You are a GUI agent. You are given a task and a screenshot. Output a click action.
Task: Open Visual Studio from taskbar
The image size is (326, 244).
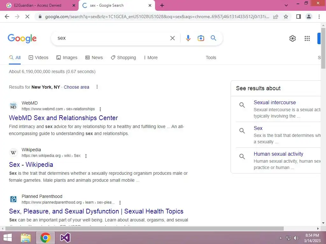tap(65, 238)
